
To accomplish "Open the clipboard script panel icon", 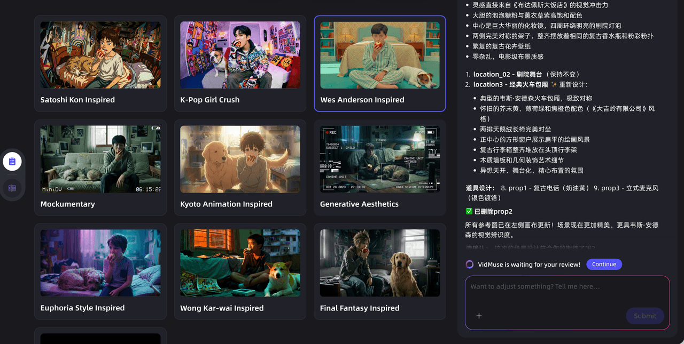I will pos(12,161).
